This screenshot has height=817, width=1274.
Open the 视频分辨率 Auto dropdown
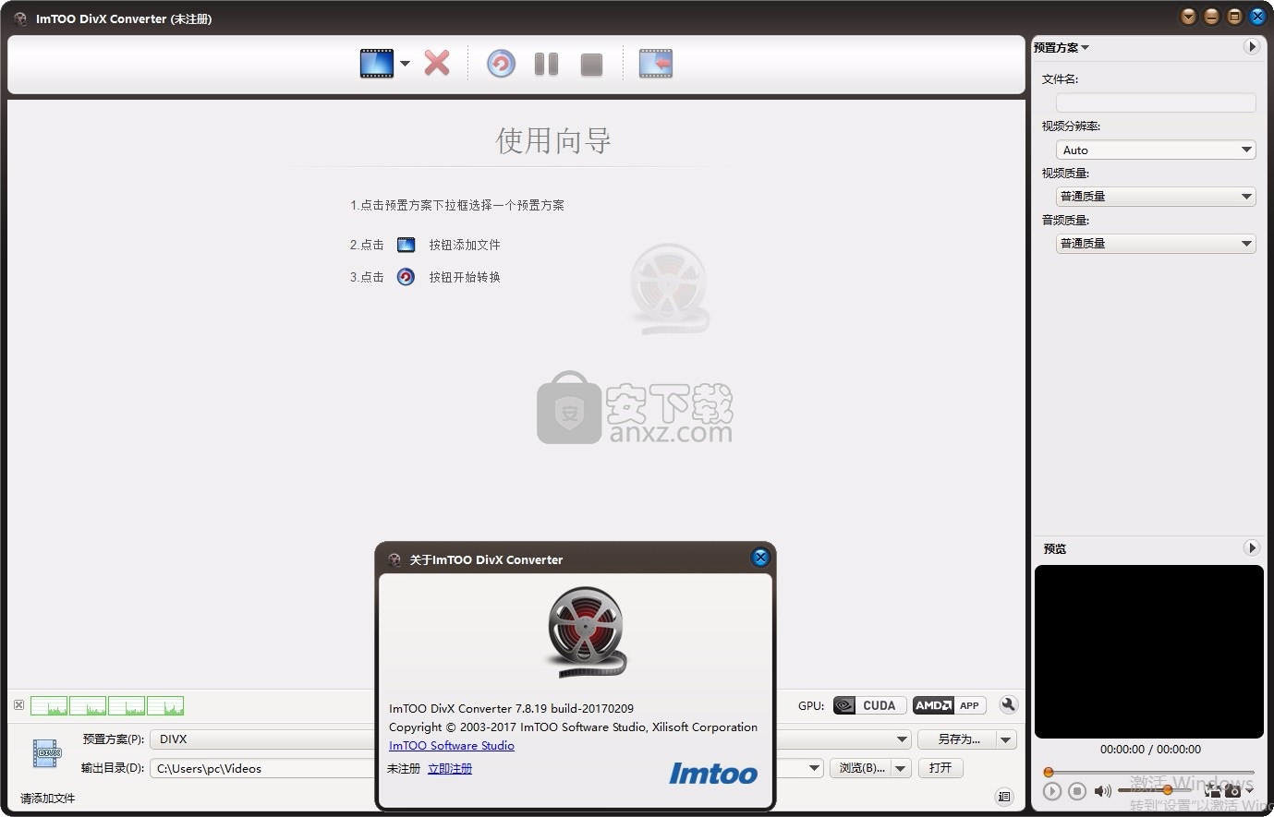point(1156,150)
